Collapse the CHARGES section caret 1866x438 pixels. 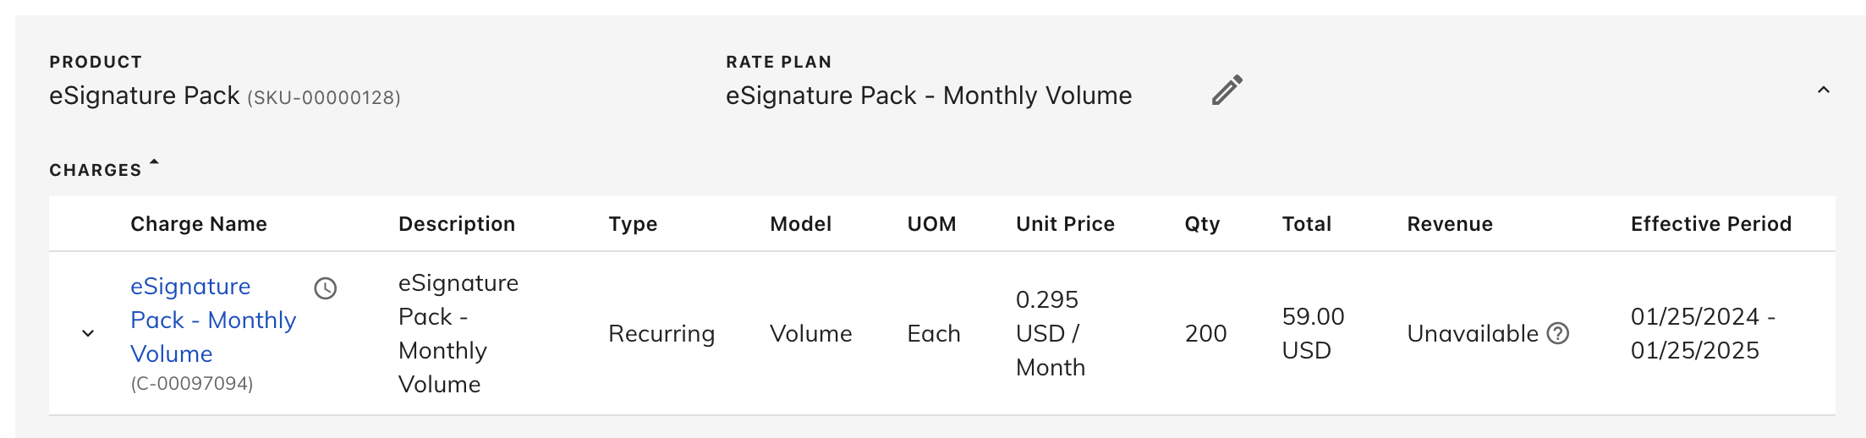coord(154,162)
